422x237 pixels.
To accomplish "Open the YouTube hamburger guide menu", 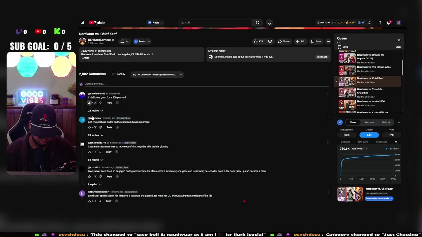I will (x=82, y=23).
